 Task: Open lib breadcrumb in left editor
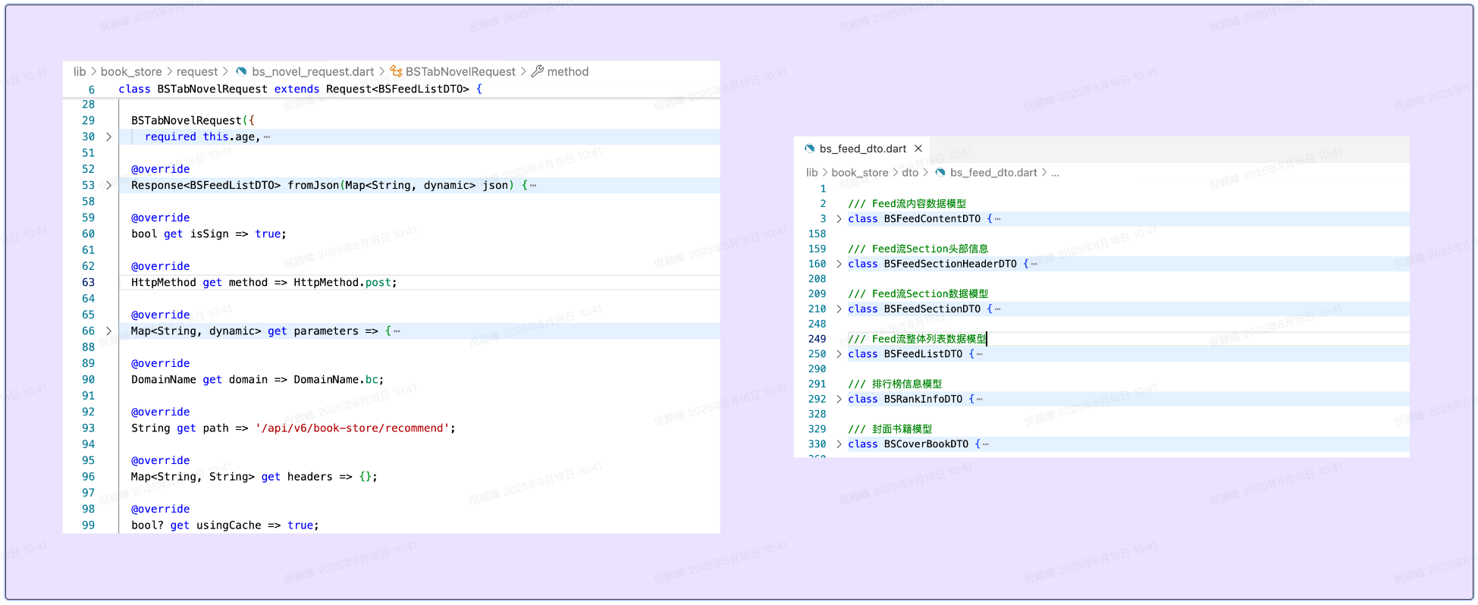point(80,71)
